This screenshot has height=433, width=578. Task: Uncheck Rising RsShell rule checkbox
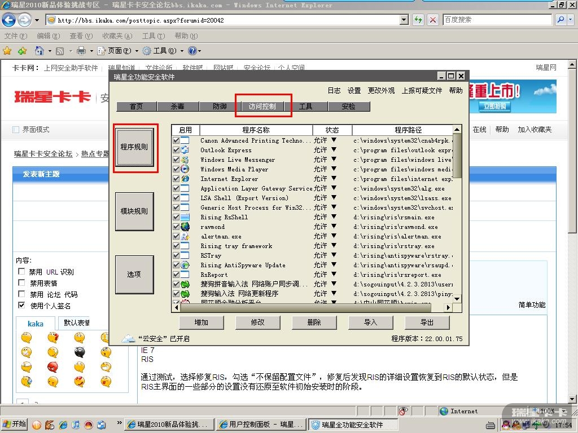176,217
